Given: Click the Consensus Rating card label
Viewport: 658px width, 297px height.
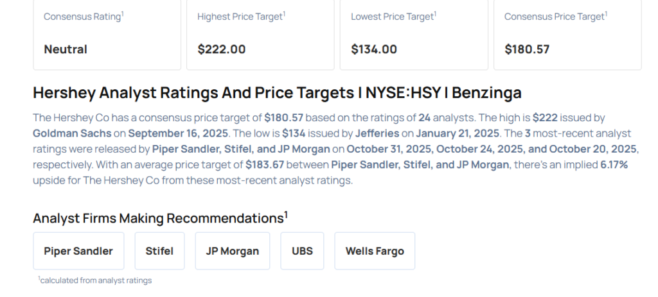Looking at the screenshot, I should coord(82,17).
